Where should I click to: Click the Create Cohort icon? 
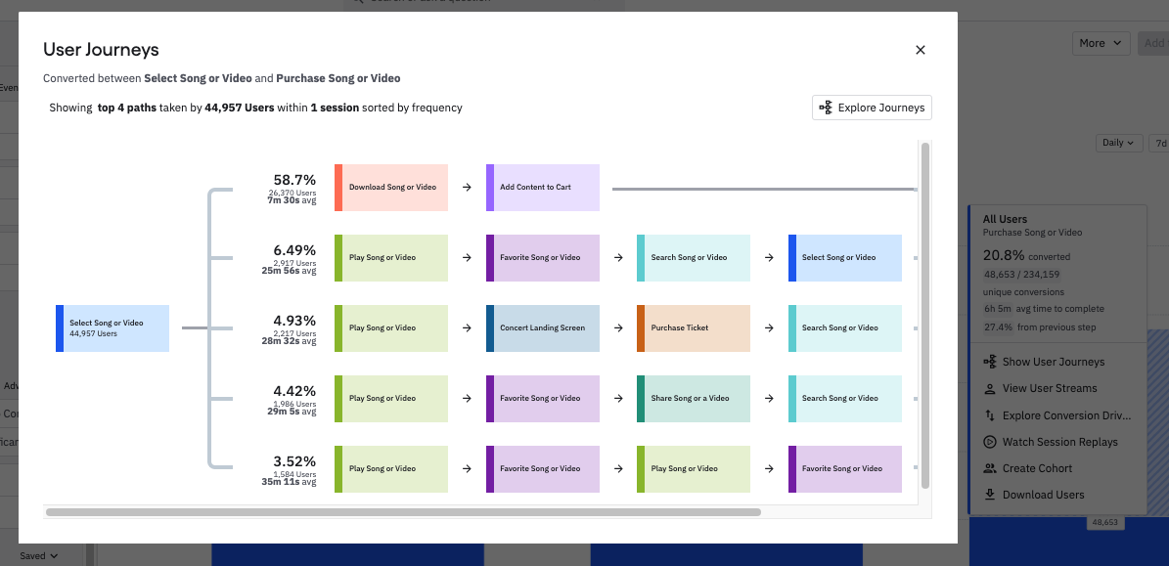[990, 468]
